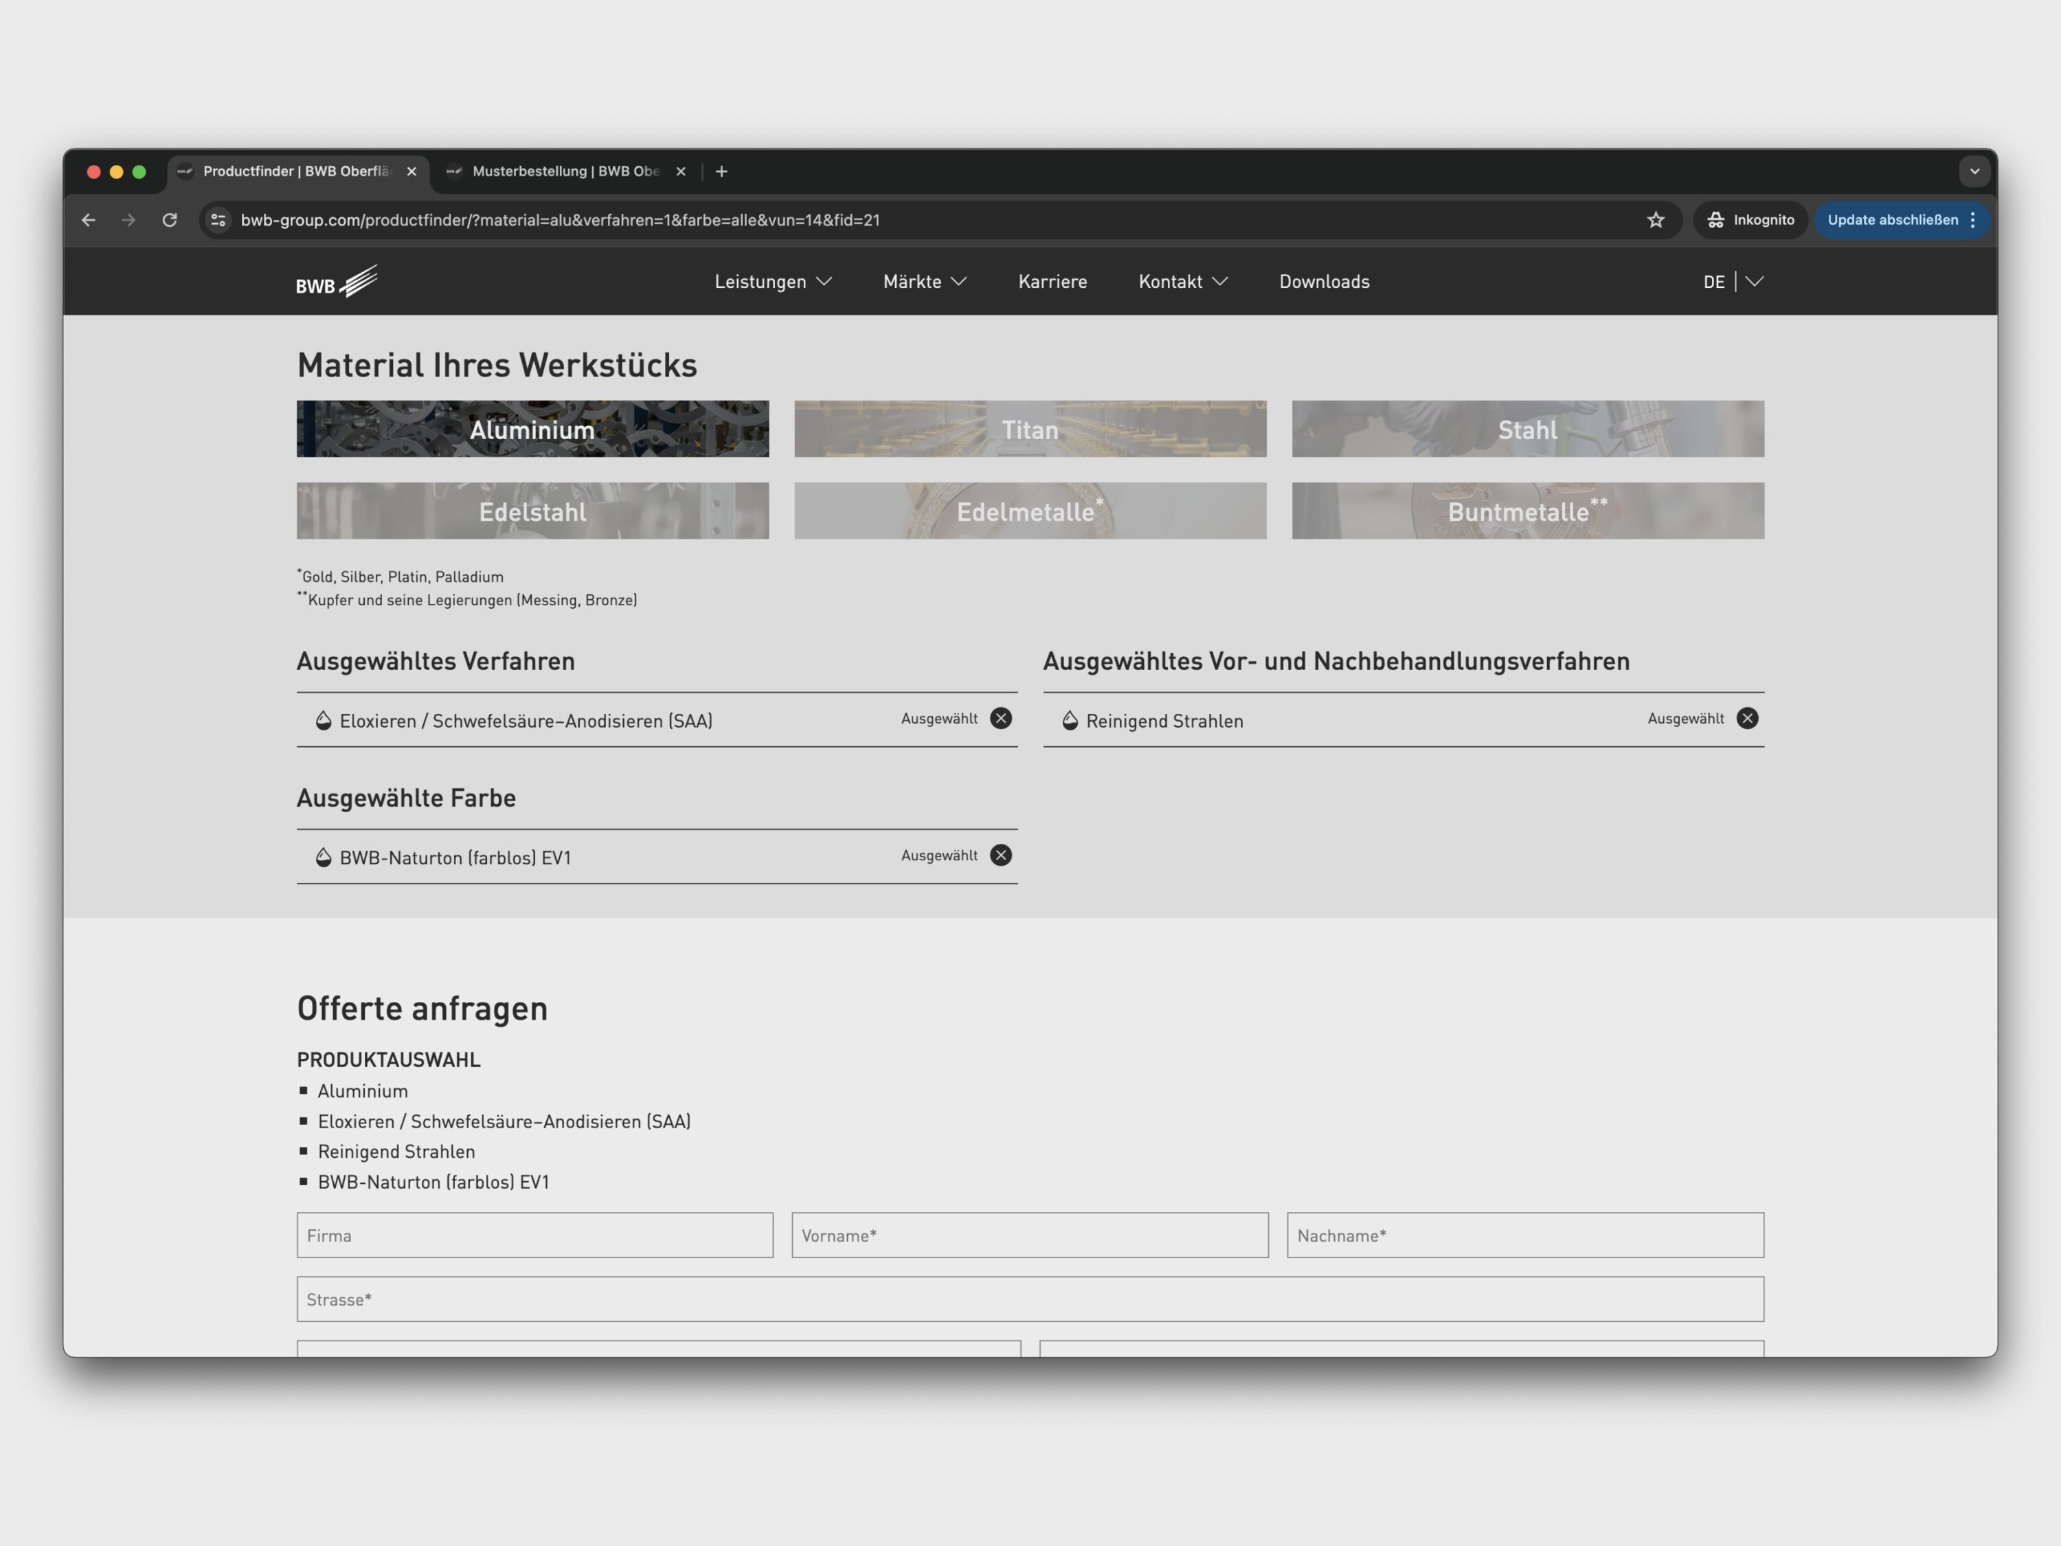Viewport: 2061px width, 1546px height.
Task: Bookmark this page with star icon
Action: point(1656,220)
